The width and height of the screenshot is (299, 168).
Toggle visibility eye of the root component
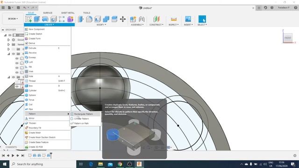click(10, 35)
